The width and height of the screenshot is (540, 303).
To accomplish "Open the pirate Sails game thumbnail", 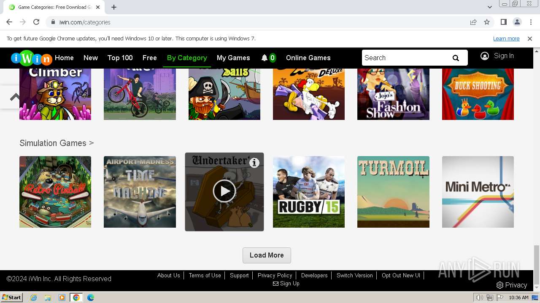I will click(x=224, y=94).
